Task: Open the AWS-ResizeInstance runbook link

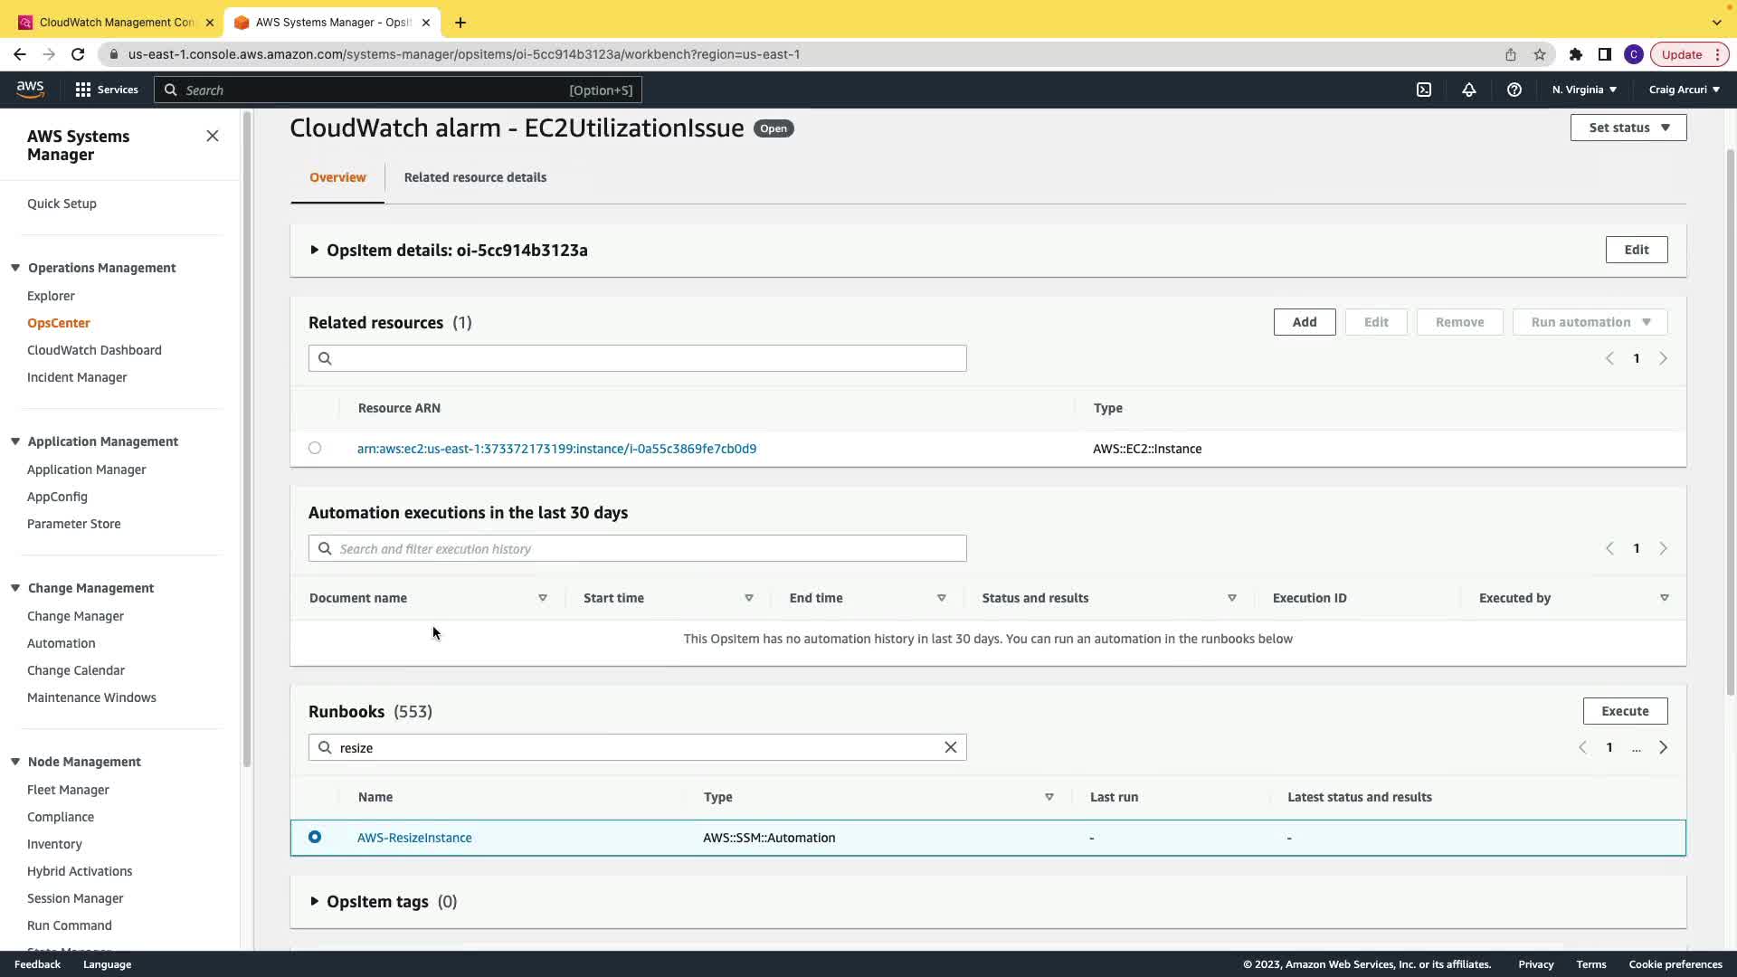Action: (414, 838)
